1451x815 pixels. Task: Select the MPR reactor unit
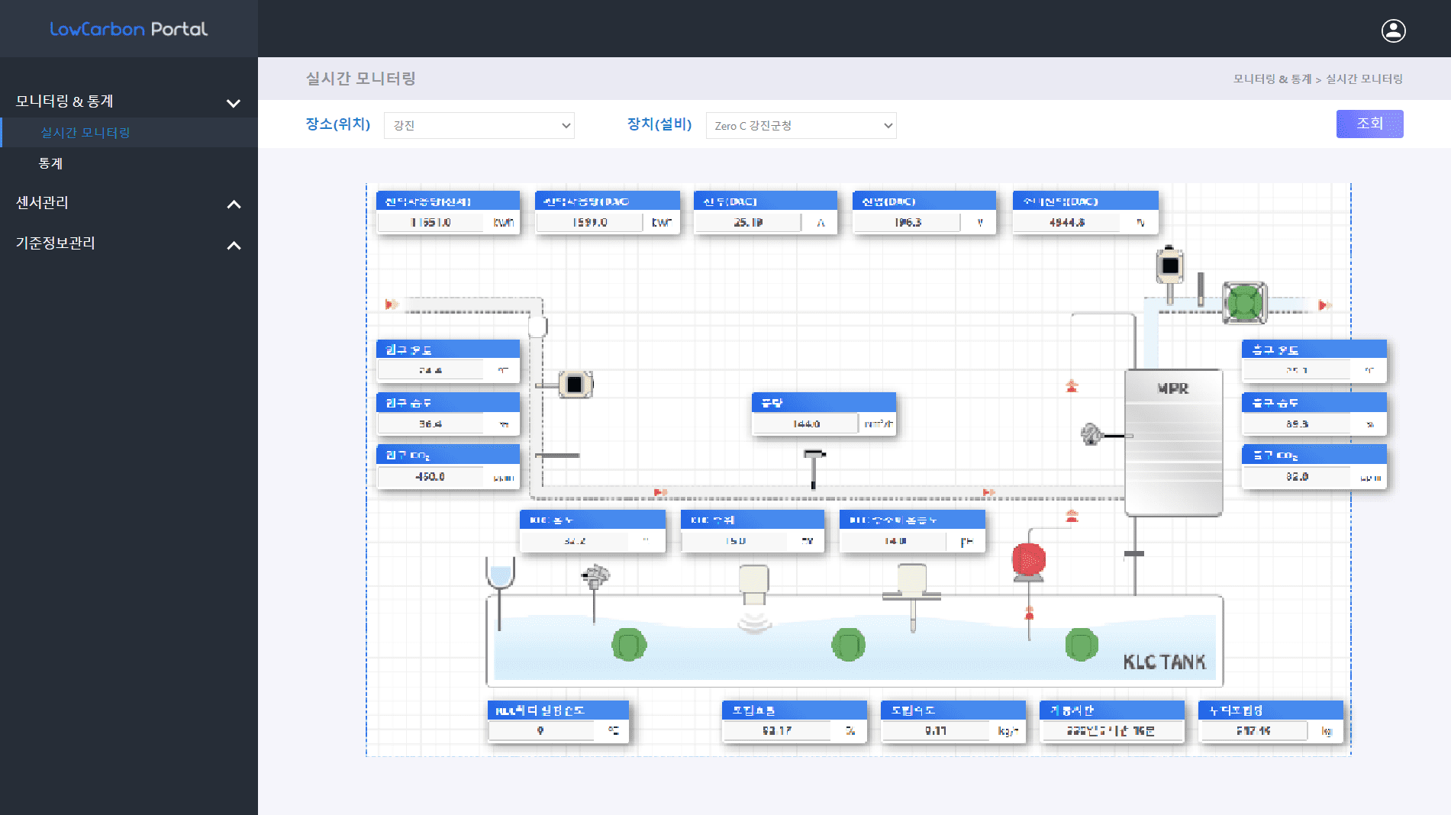[1173, 443]
